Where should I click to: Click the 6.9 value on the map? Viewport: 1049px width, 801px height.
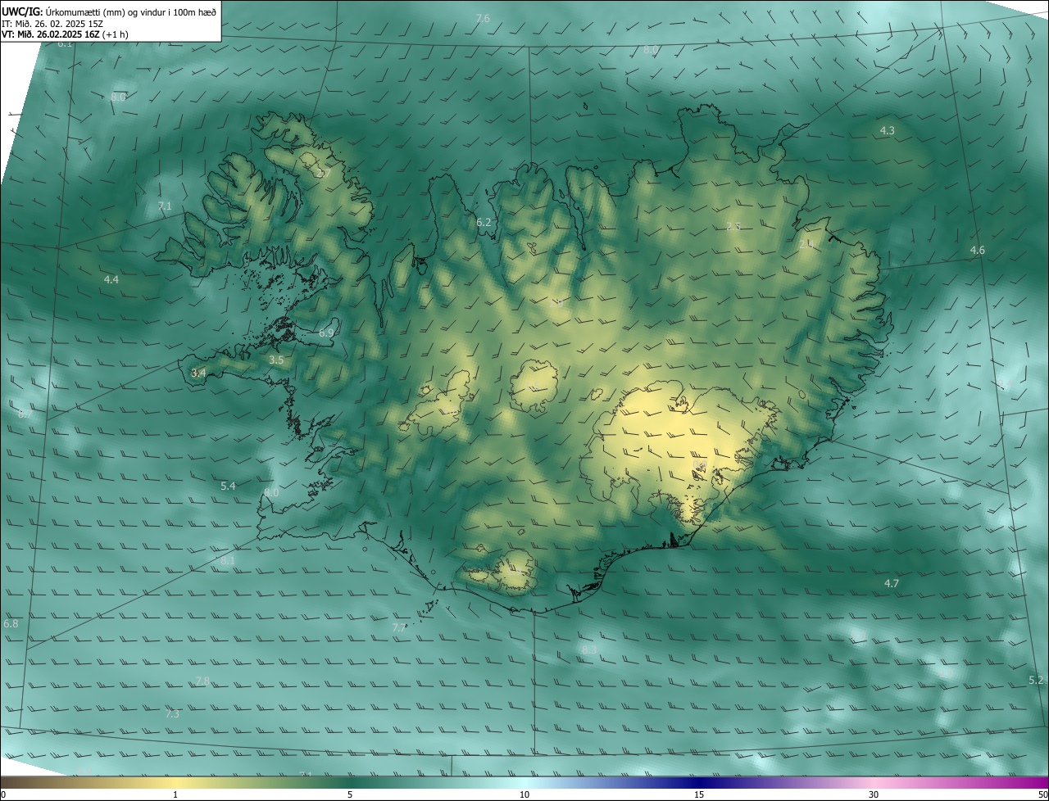coord(326,333)
